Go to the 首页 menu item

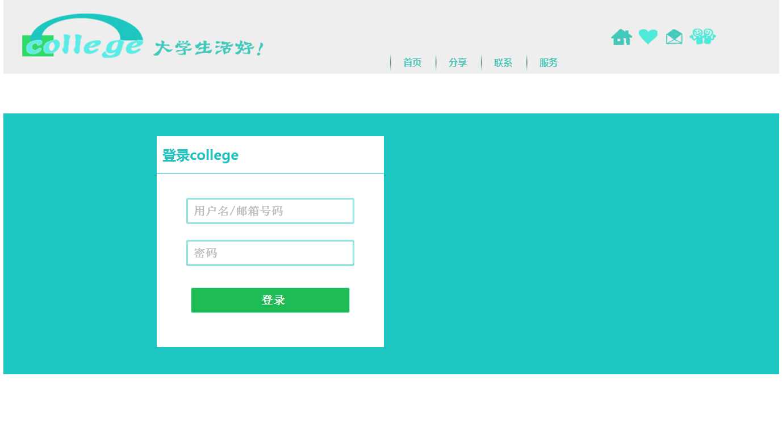(x=412, y=63)
